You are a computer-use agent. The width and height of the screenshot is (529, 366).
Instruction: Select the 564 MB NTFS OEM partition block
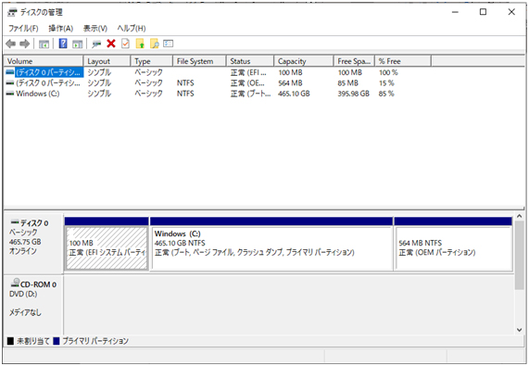point(453,248)
